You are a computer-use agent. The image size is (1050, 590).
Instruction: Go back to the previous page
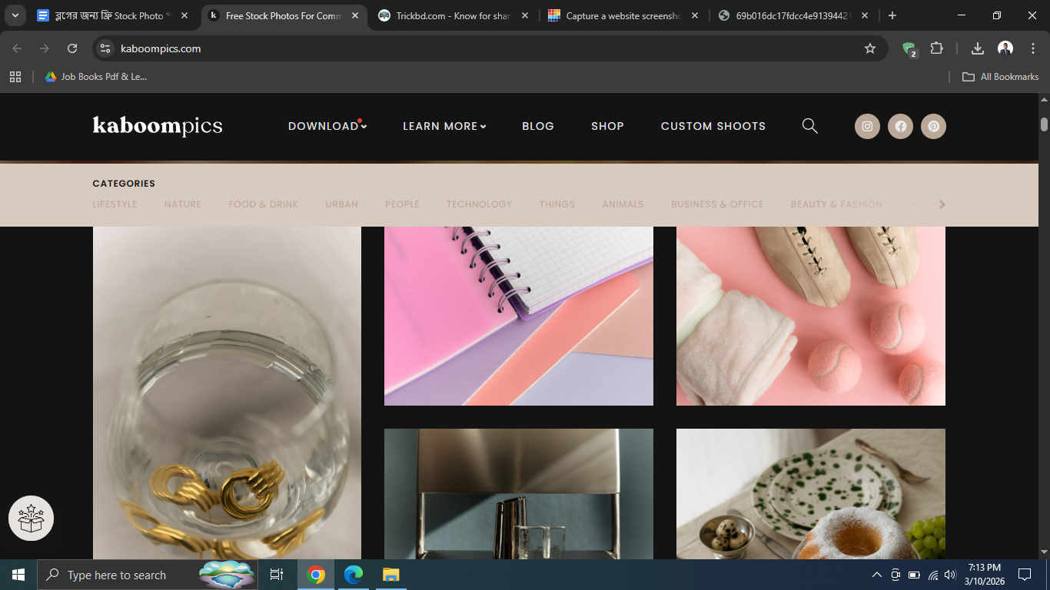[17, 48]
